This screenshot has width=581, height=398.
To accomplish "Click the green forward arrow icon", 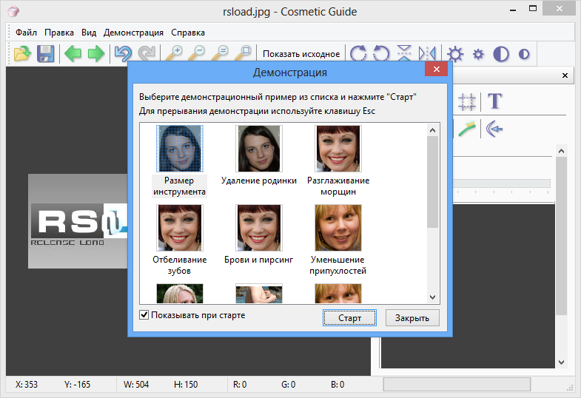I will coord(96,54).
